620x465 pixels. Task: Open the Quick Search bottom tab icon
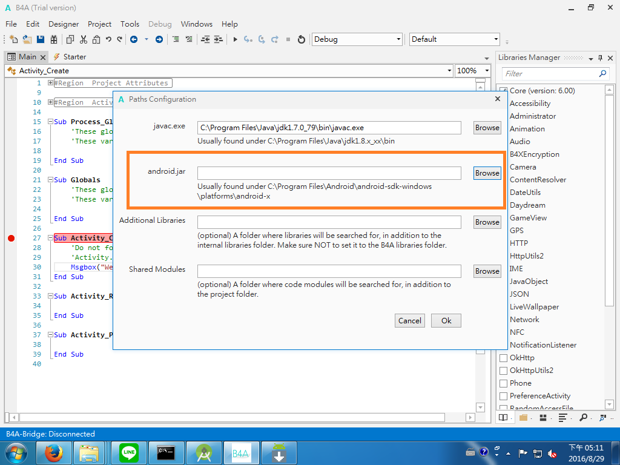pyautogui.click(x=583, y=418)
